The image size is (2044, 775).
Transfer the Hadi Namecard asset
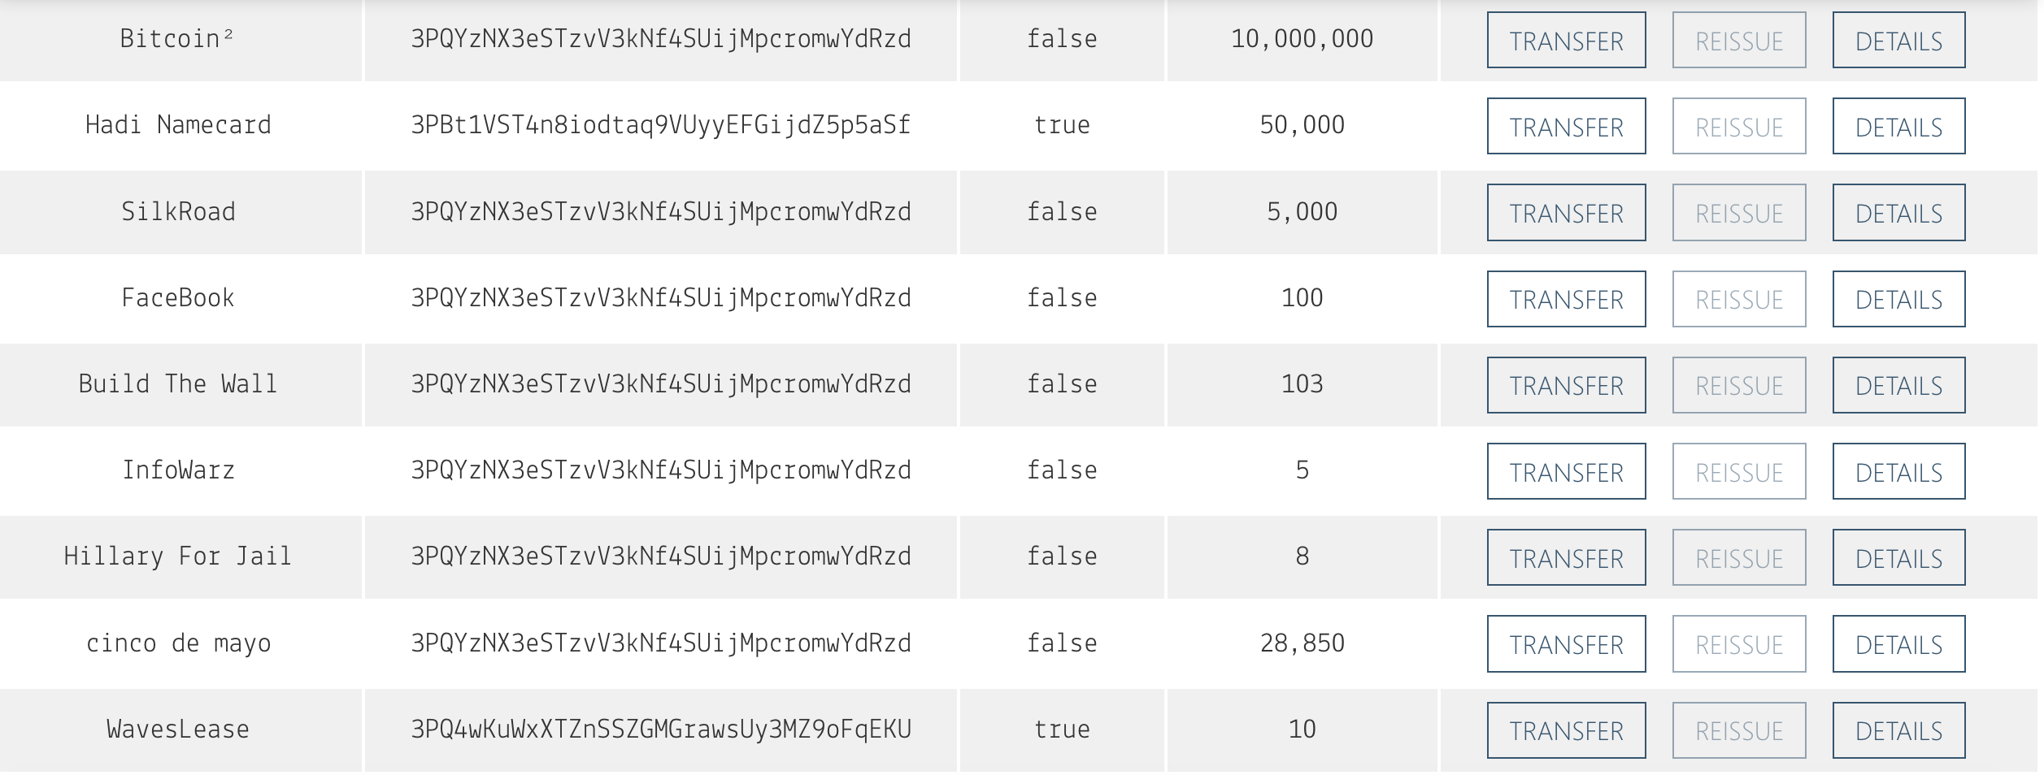coord(1566,127)
